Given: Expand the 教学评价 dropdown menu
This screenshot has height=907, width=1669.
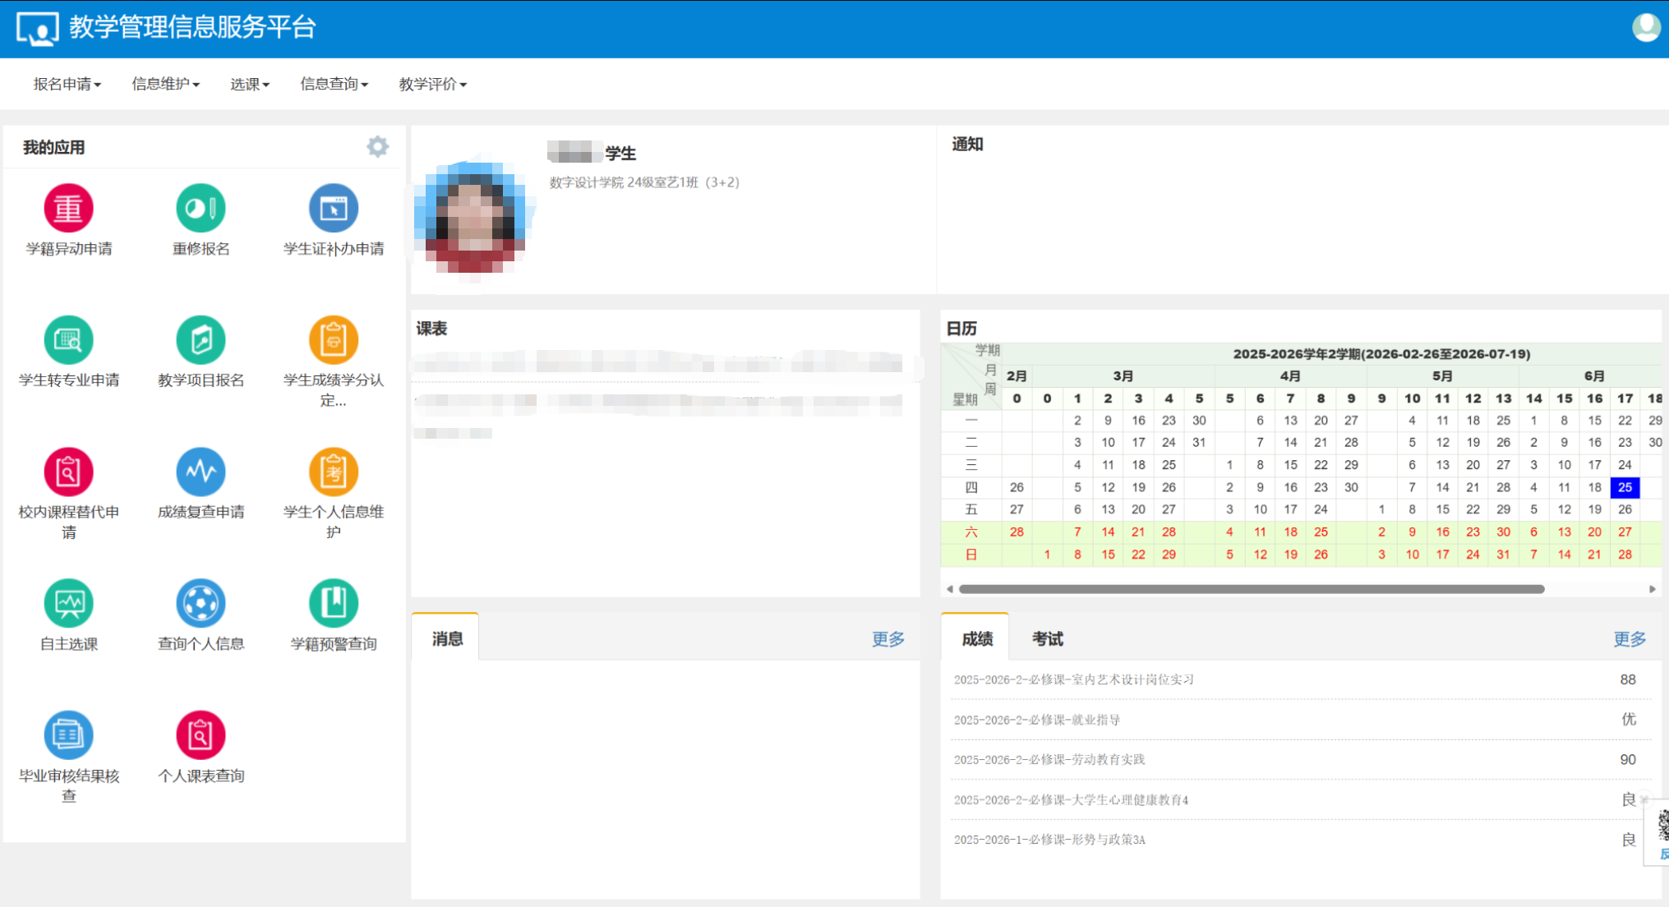Looking at the screenshot, I should point(432,84).
